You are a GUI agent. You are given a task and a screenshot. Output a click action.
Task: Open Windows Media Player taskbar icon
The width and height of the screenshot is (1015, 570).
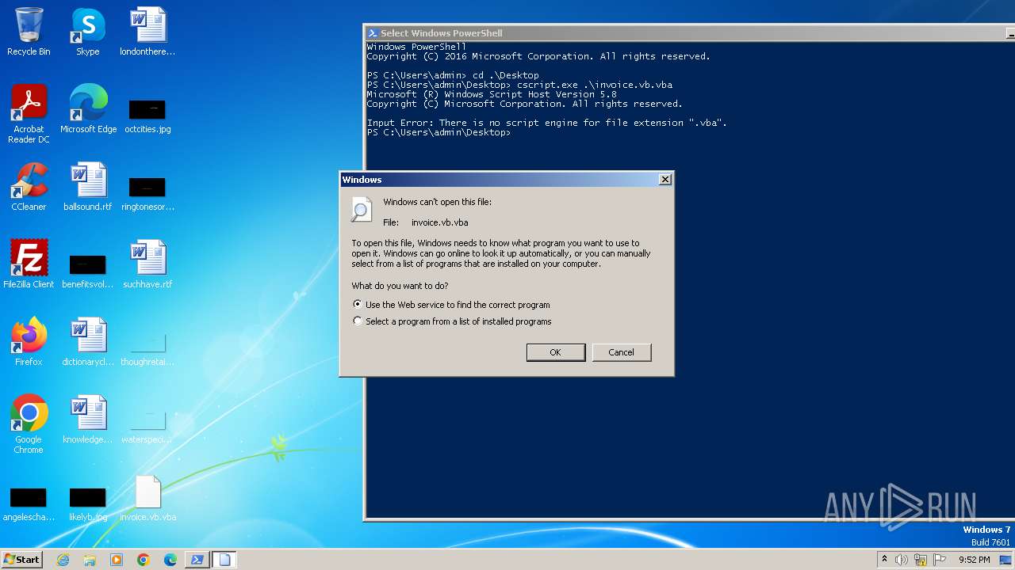coord(117,560)
